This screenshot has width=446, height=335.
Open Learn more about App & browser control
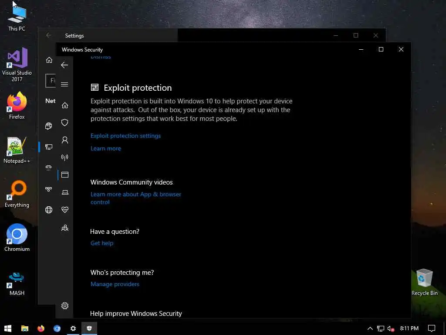136,198
